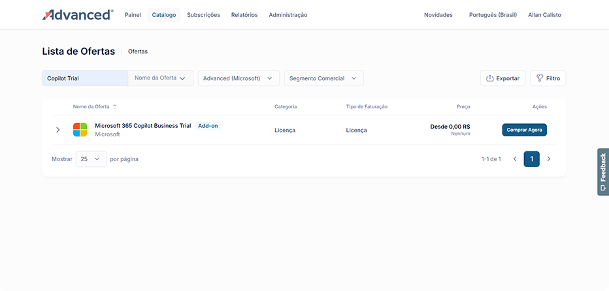
Task: Click the Microsoft logo icon
Action: coord(80,130)
